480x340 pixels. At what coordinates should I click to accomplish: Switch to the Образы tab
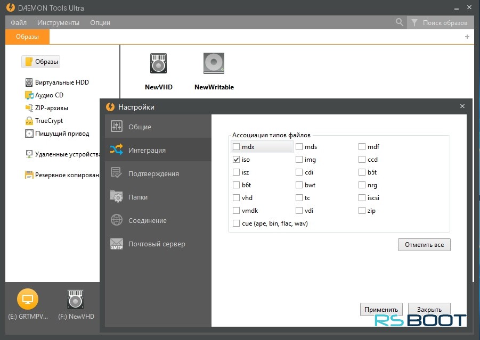point(27,37)
